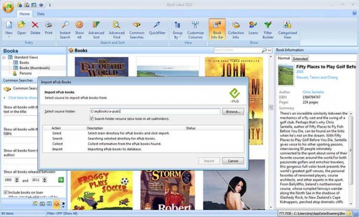The image size is (359, 217).
Task: Cancel the Import ePub dialog
Action: coord(233,161)
